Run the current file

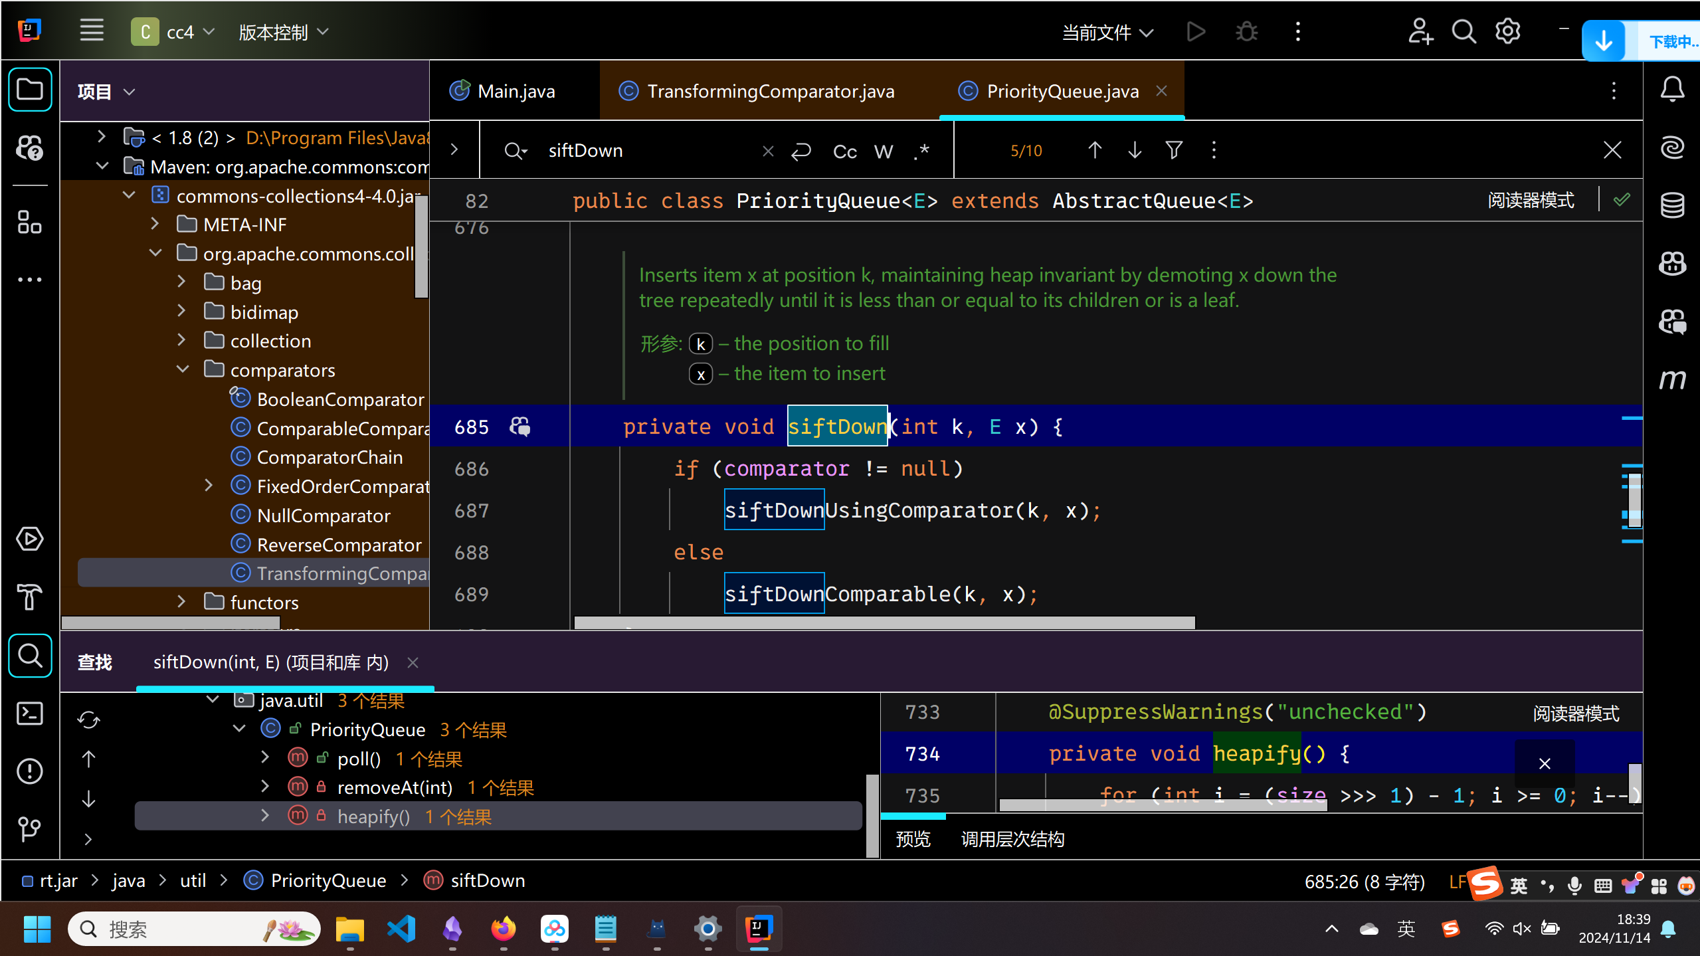[x=1196, y=31]
